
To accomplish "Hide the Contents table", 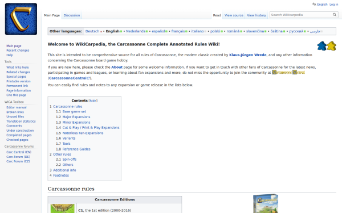I will 93,101.
